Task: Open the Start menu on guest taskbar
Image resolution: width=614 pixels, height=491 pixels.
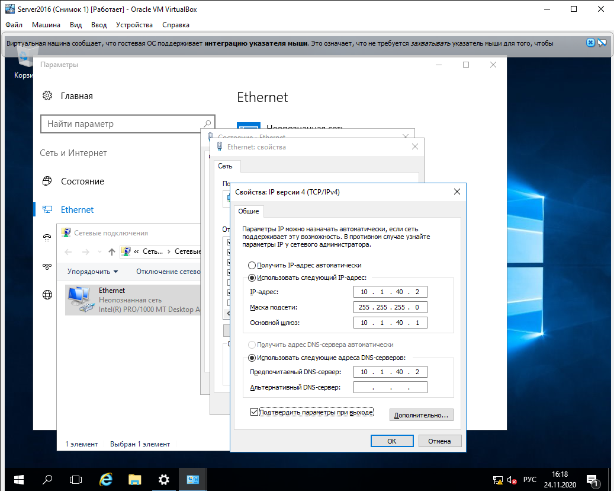Action: [x=18, y=479]
